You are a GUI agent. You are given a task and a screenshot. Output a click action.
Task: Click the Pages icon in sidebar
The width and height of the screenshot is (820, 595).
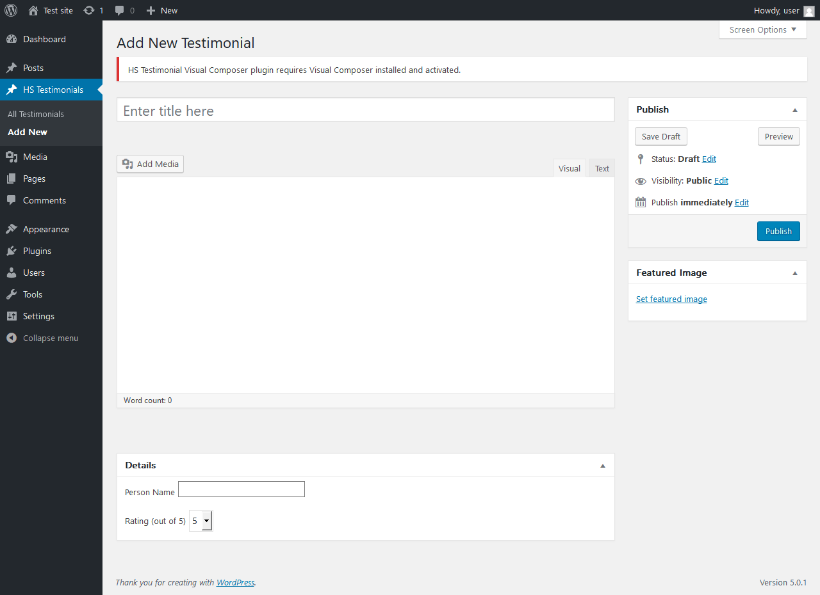[12, 178]
